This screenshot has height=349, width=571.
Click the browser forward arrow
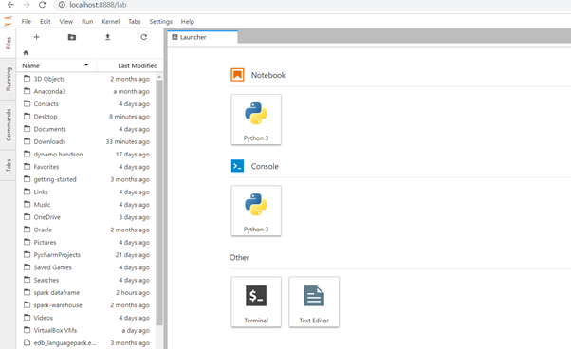(27, 5)
